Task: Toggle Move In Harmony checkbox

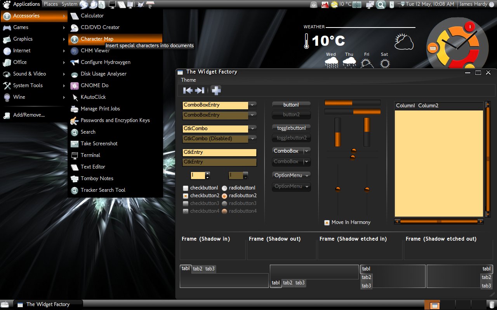Action: pos(327,222)
